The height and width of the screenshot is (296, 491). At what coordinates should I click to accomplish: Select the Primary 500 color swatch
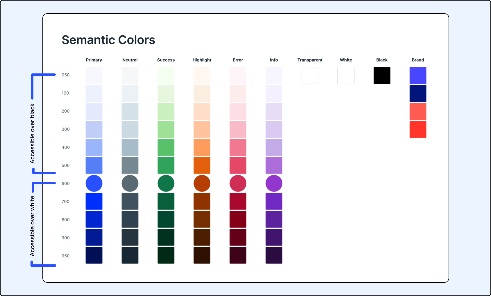pos(94,165)
